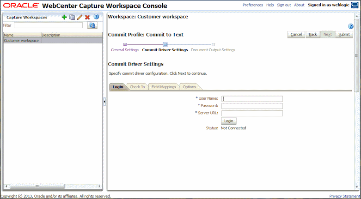Image resolution: width=361 pixels, height=199 pixels.
Task: Open Preferences link
Action: point(253,5)
